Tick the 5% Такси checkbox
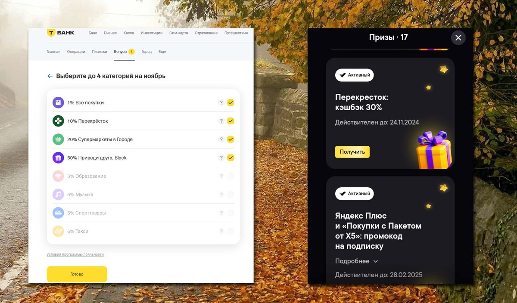The image size is (517, 303). click(x=230, y=231)
